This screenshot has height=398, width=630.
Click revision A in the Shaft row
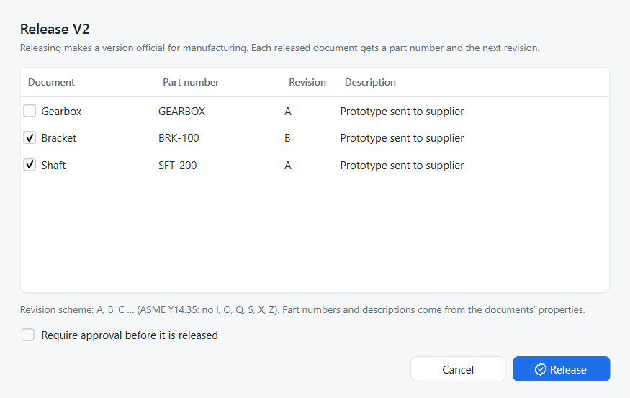[288, 166]
